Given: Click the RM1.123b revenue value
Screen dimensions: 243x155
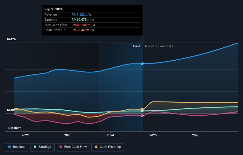Looking at the screenshot, I should 79,14.
